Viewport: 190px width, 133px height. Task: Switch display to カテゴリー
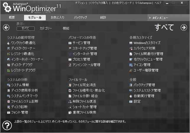(46, 28)
